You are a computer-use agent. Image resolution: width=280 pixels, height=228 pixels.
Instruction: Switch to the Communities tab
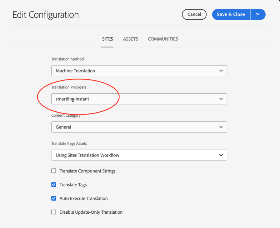163,39
